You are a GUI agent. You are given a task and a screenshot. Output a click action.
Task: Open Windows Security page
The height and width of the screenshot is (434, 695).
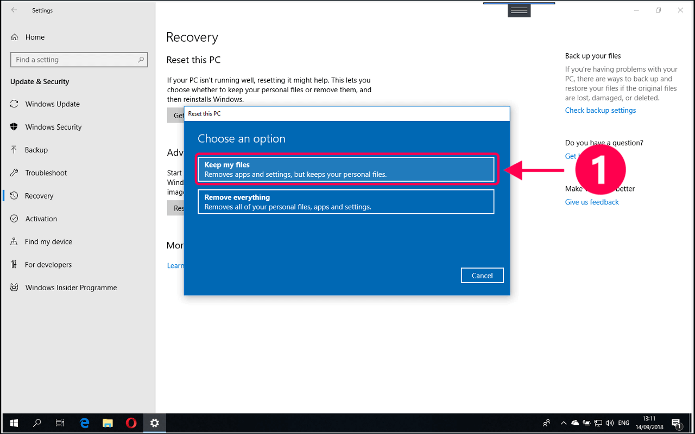click(53, 127)
